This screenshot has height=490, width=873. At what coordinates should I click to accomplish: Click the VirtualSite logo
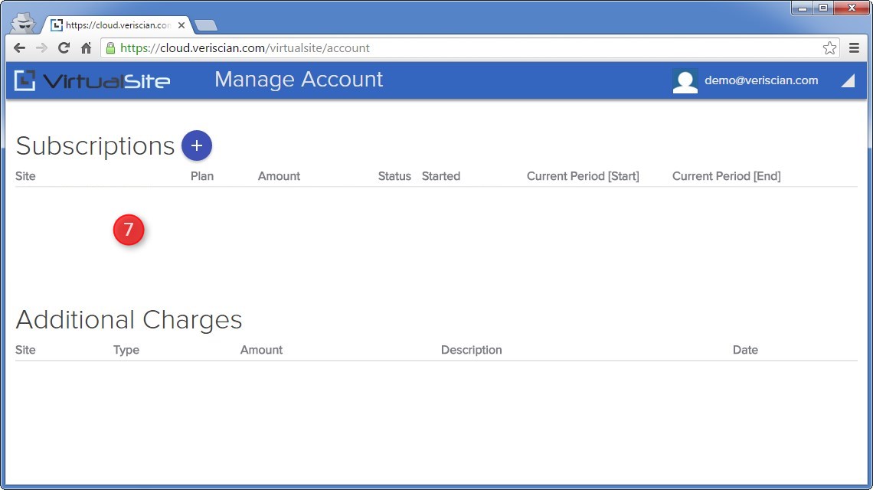tap(93, 80)
